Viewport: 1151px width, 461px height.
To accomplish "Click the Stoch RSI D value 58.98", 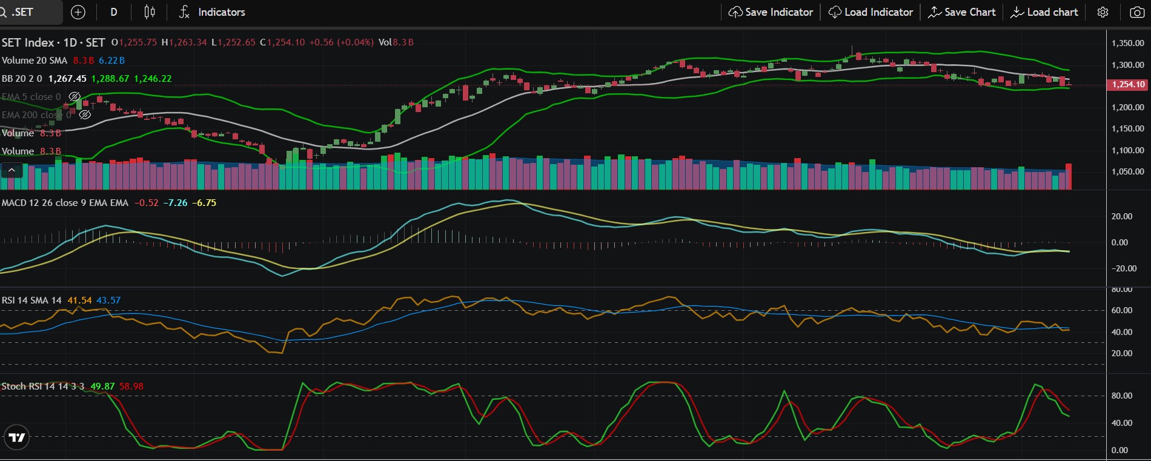I will click(131, 386).
